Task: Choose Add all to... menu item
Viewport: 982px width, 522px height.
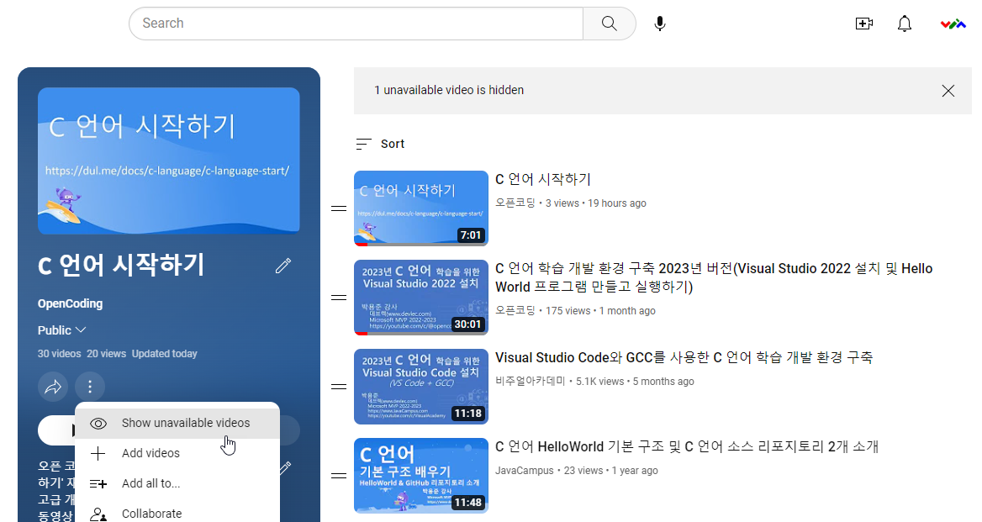Action: click(150, 483)
